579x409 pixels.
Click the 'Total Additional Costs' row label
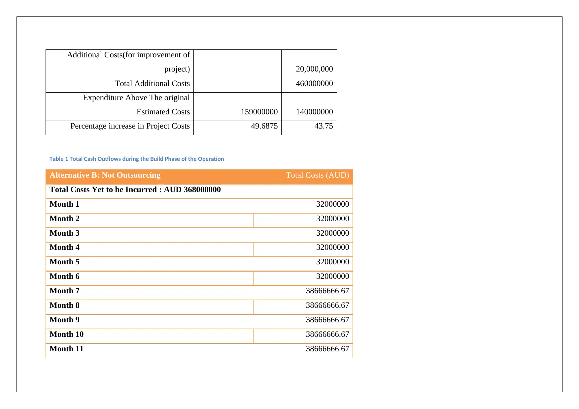tap(152, 83)
